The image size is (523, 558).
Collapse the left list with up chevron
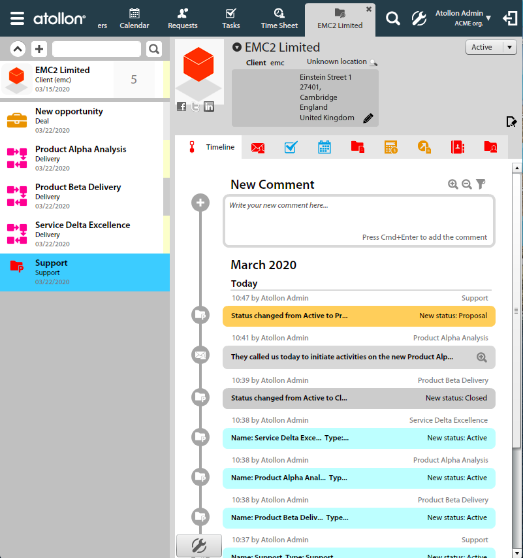click(x=18, y=49)
